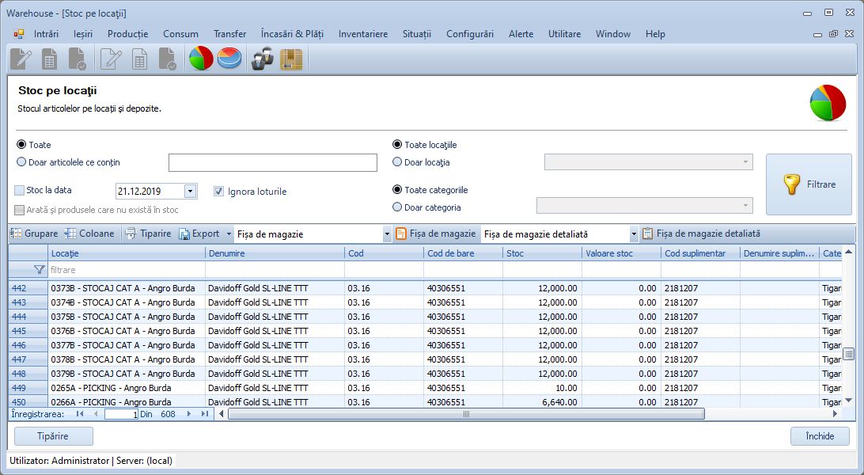The width and height of the screenshot is (864, 475).
Task: Click the orange Fișa de magazie button
Action: coord(435,234)
